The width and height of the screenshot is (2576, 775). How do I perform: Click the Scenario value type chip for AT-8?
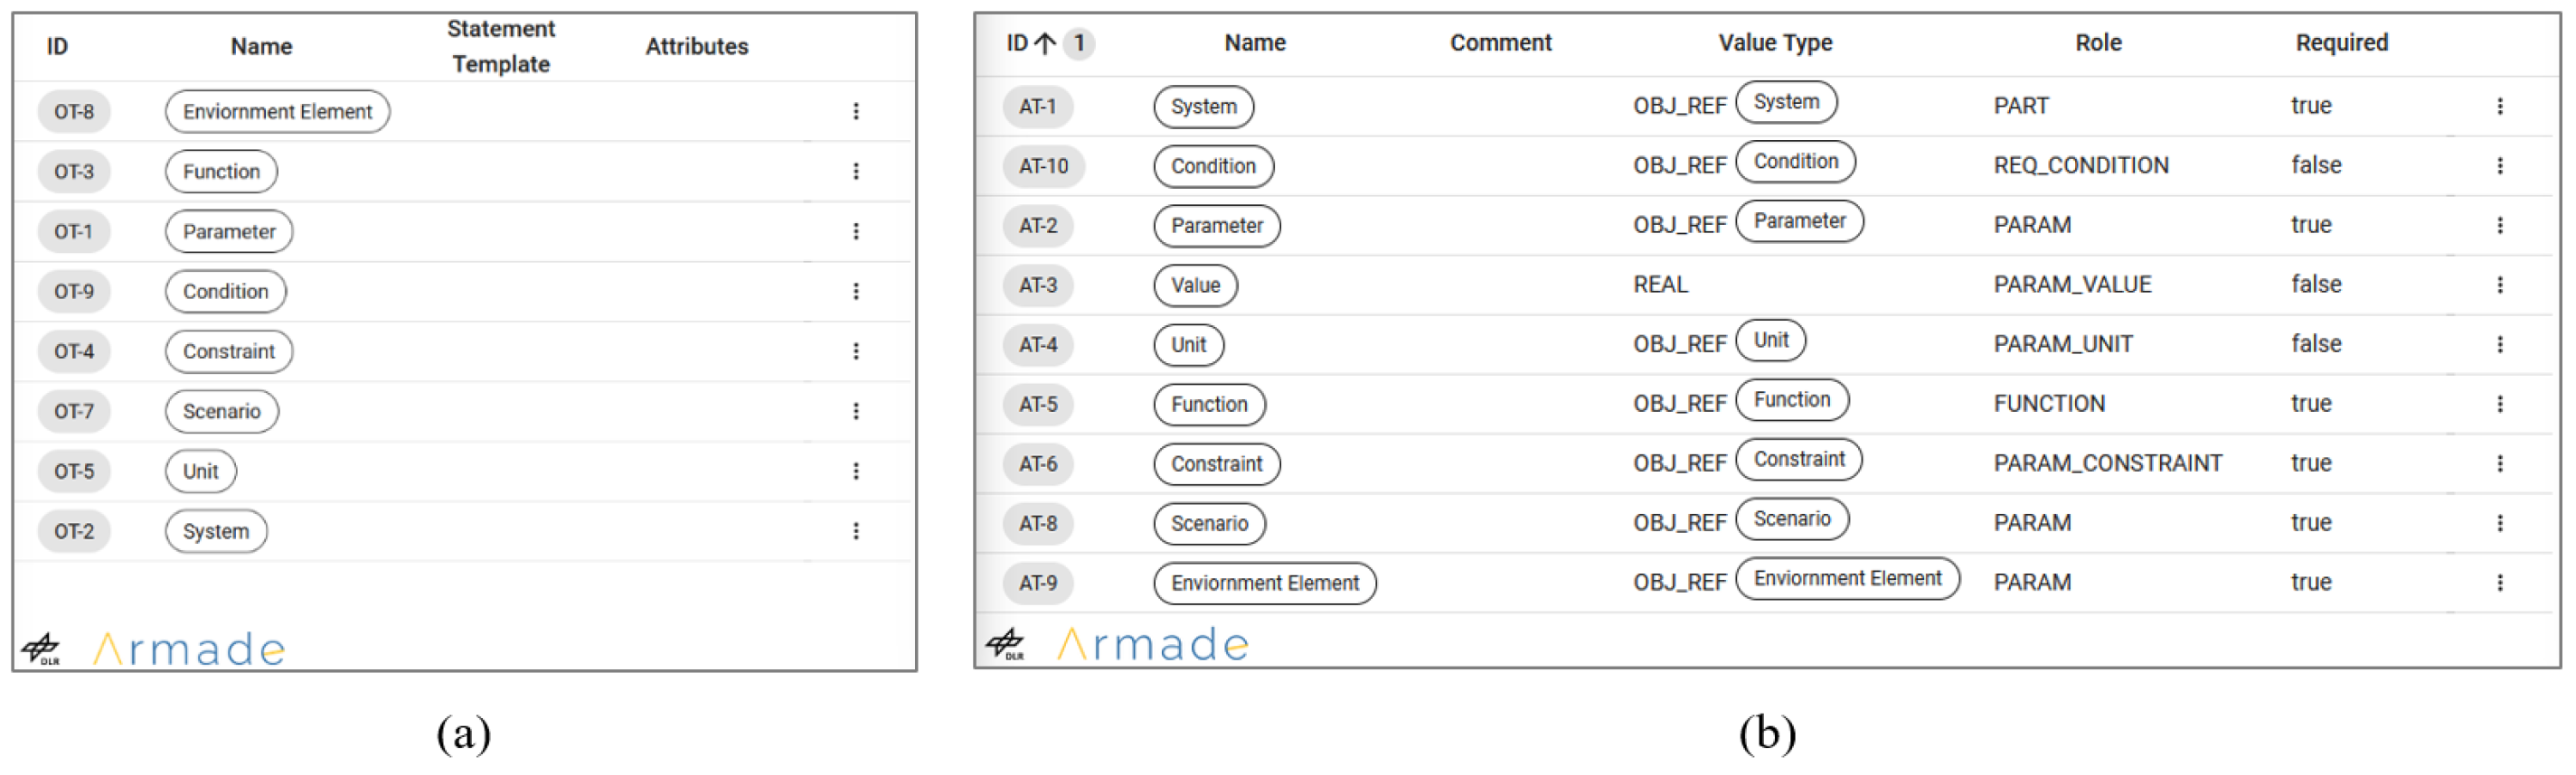coord(1791,518)
